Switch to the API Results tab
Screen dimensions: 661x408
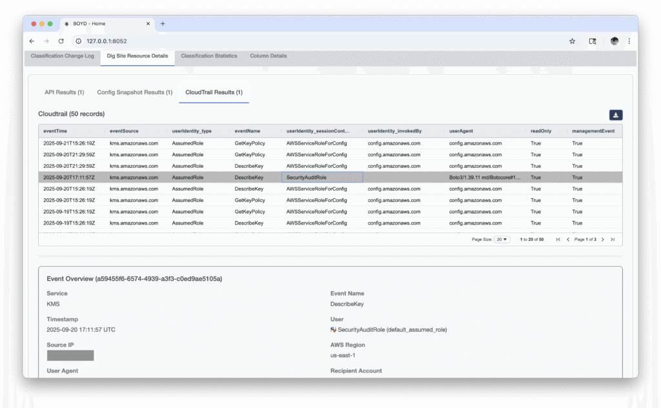pos(64,92)
